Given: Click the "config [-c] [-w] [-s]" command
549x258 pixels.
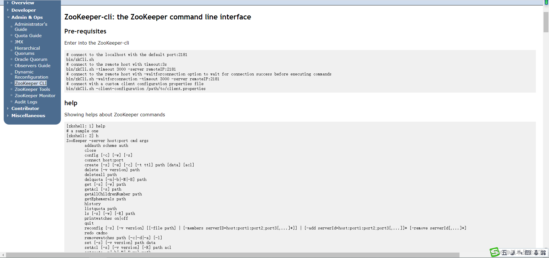Looking at the screenshot, I should [108, 155].
